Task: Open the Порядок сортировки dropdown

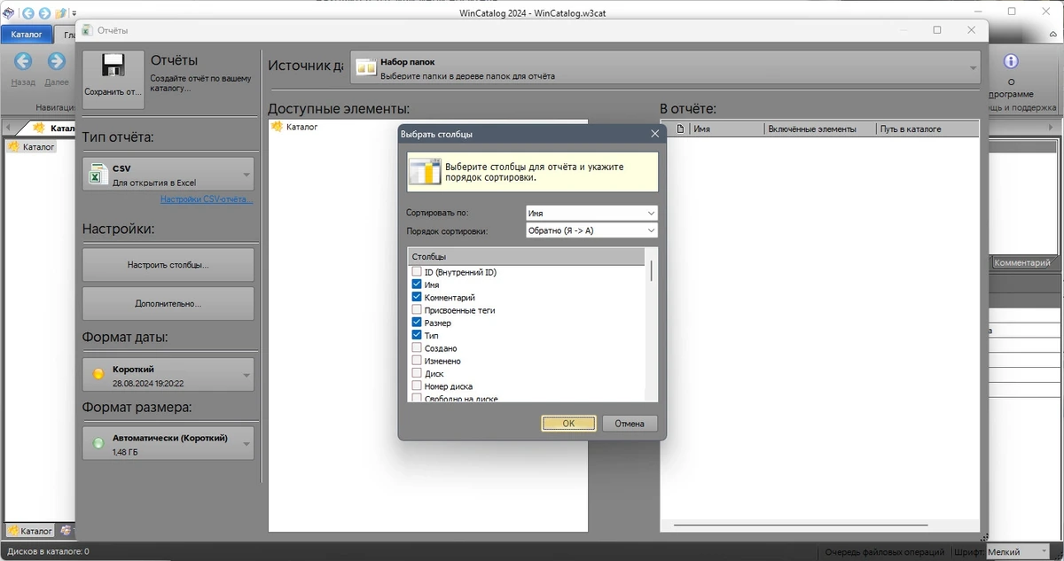Action: coord(591,230)
